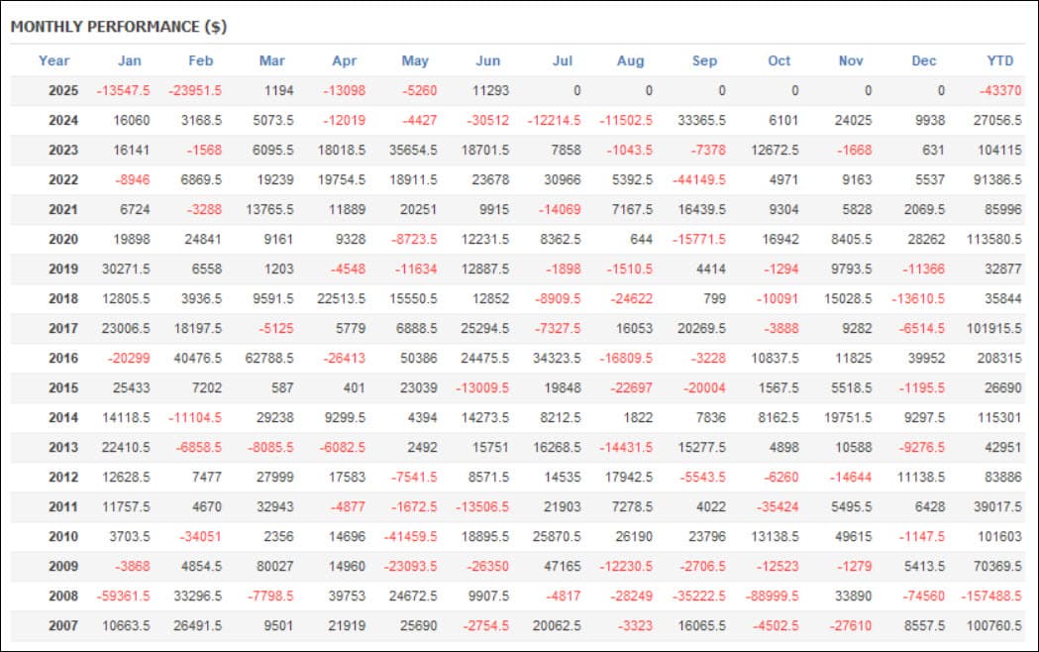Select the 2012 year row label
Viewport: 1039px width, 652px height.
pyautogui.click(x=63, y=477)
